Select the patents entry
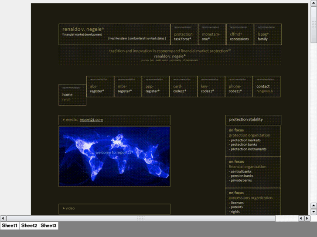 tap(236, 207)
